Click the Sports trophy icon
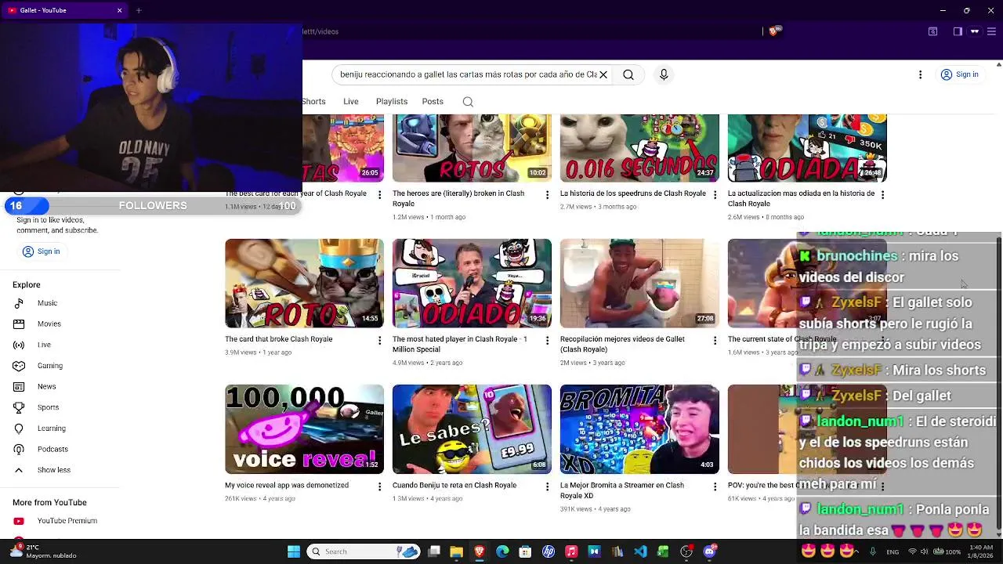 (19, 407)
